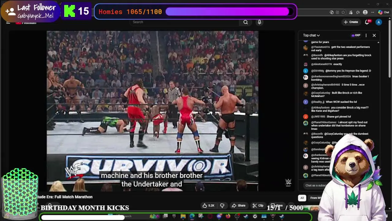Like the video with thumbs up 5.2K
Viewport: 392px width, 221px height.
208,205
